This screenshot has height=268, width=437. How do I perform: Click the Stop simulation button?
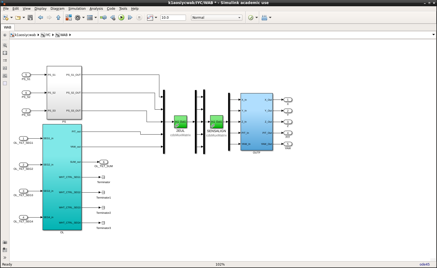tap(139, 18)
